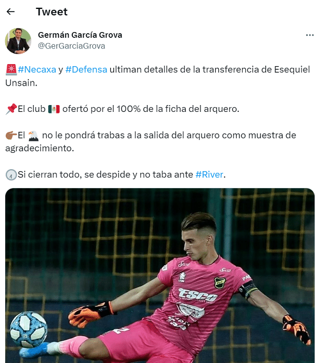Click the pointing hand emoji
This screenshot has width=315, height=363.
coord(11,135)
